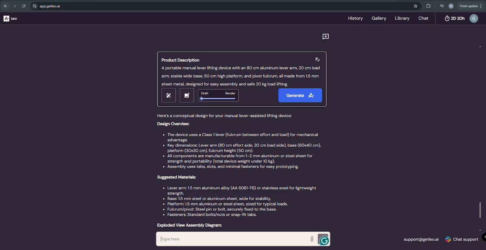Bookmark this page with star icon
The height and width of the screenshot is (250, 486).
(416, 6)
